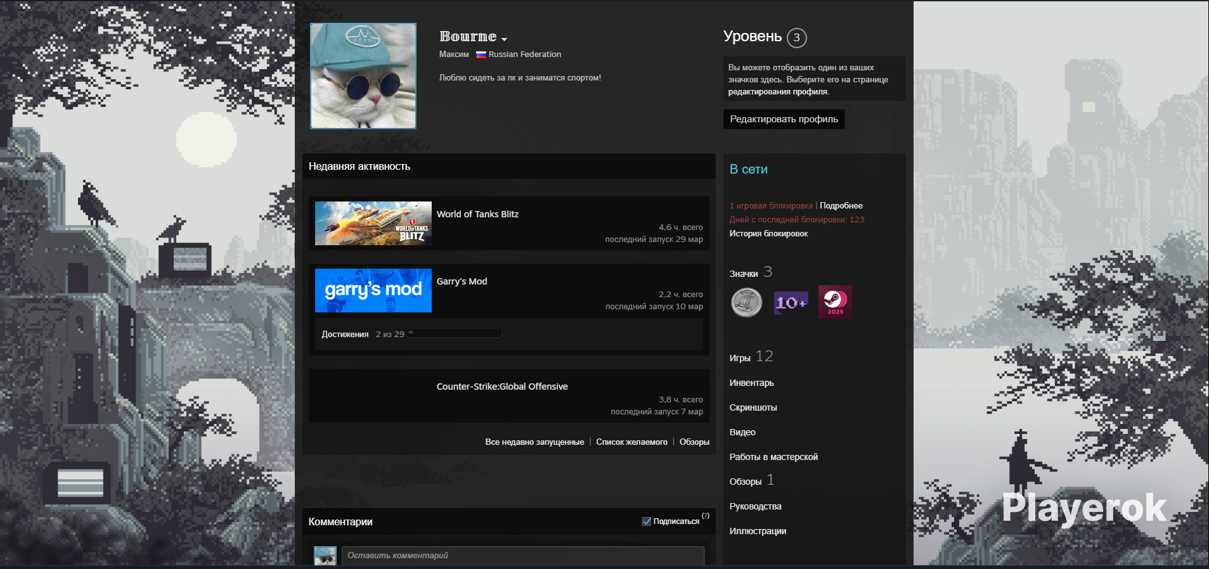Expand the Bourne name history dropdown arrow
This screenshot has width=1209, height=569.
[504, 39]
